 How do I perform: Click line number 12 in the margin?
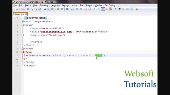click(x=17, y=55)
